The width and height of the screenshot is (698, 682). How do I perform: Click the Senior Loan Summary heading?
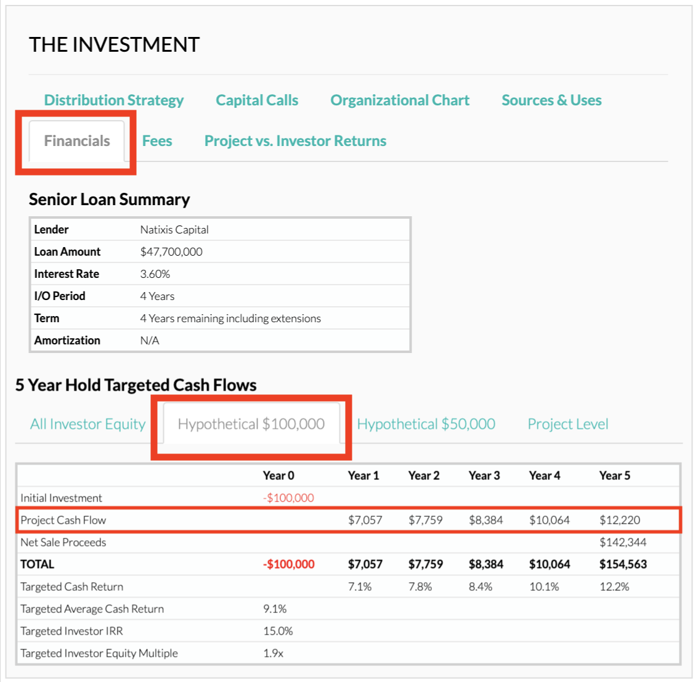pyautogui.click(x=110, y=200)
